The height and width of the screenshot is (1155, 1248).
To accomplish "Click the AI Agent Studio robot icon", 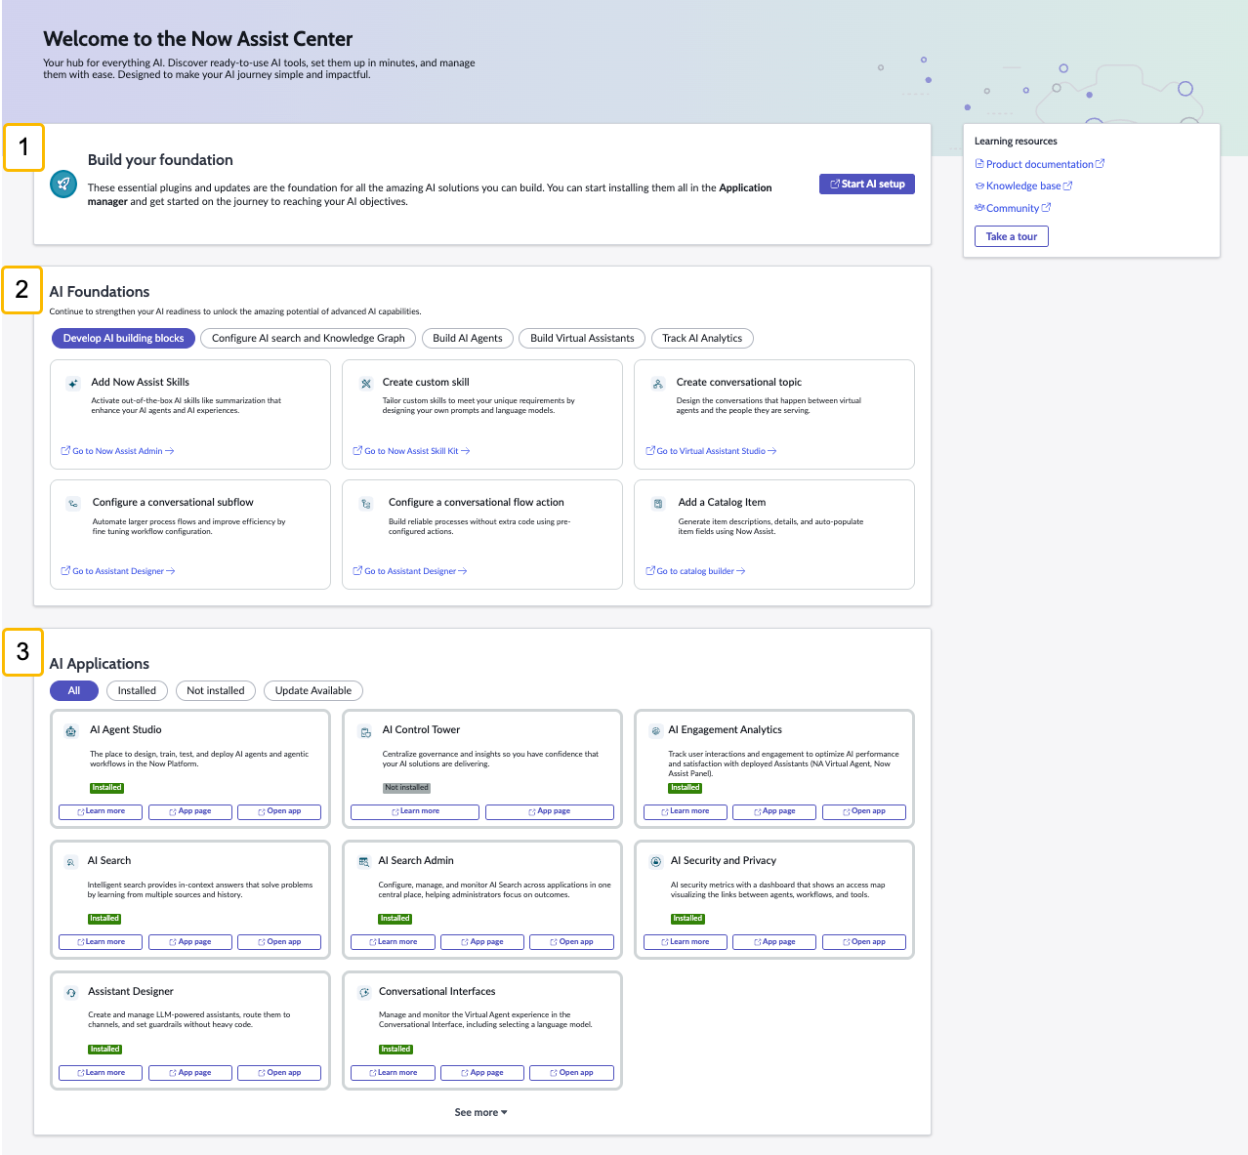I will (x=70, y=731).
